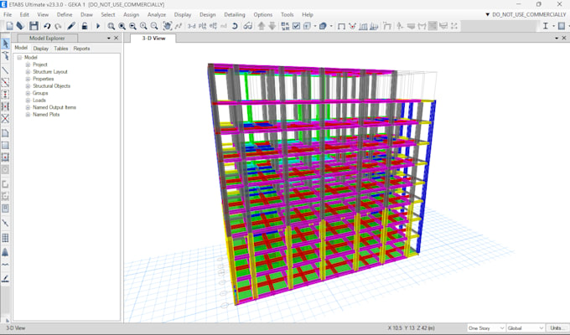Open the DO_NOT_USE_COMMERCIALLY dropdown
The image size is (570, 335).
526,14
